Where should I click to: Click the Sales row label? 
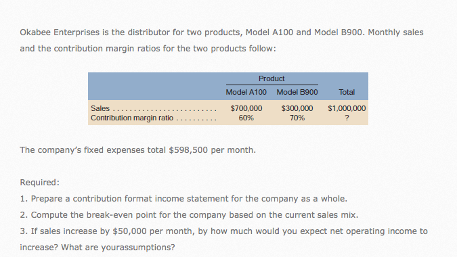tap(100, 108)
